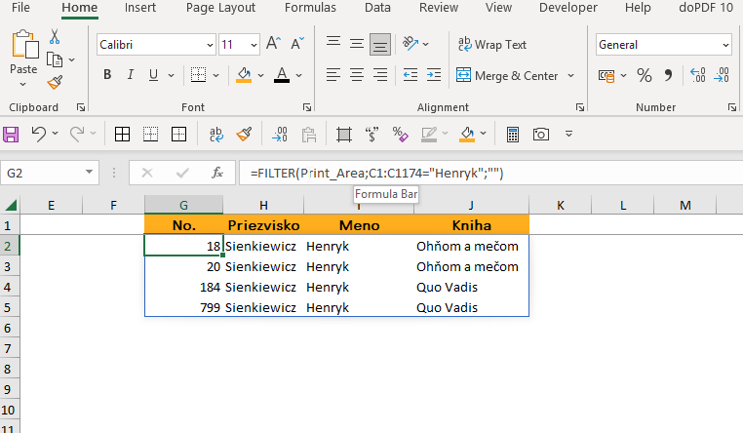Screen dimensions: 743x433
Task: Click the Copy icon in Clipboard group
Action: tap(55, 59)
